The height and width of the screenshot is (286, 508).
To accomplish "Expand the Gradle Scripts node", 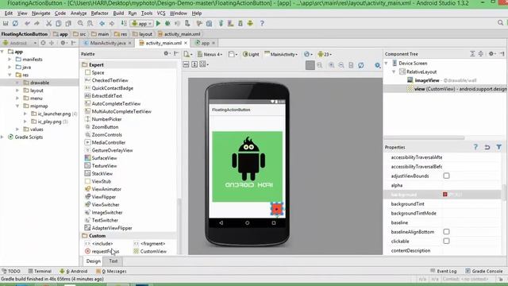I will click(2, 137).
